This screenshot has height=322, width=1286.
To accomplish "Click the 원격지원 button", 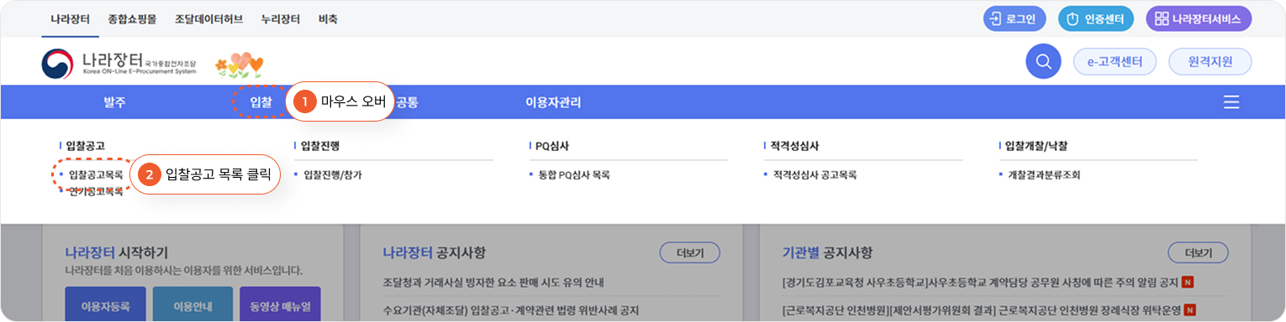I will pyautogui.click(x=1210, y=62).
